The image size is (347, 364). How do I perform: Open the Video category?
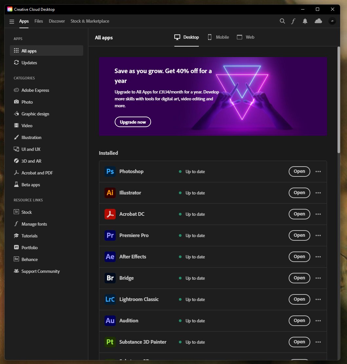pyautogui.click(x=47, y=126)
